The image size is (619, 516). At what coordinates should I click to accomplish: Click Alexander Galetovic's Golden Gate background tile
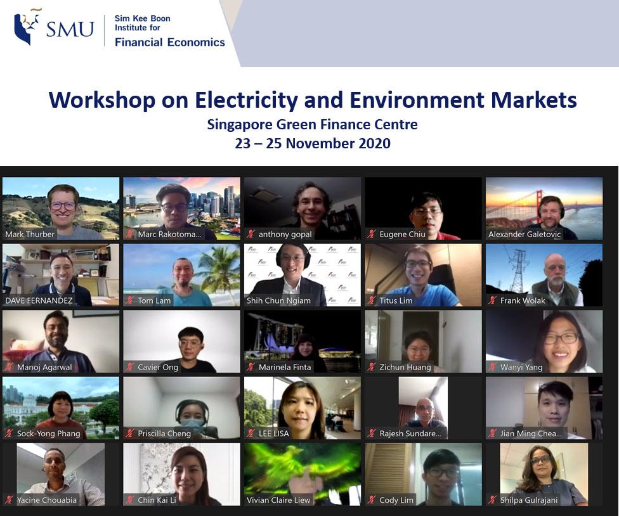(x=544, y=208)
